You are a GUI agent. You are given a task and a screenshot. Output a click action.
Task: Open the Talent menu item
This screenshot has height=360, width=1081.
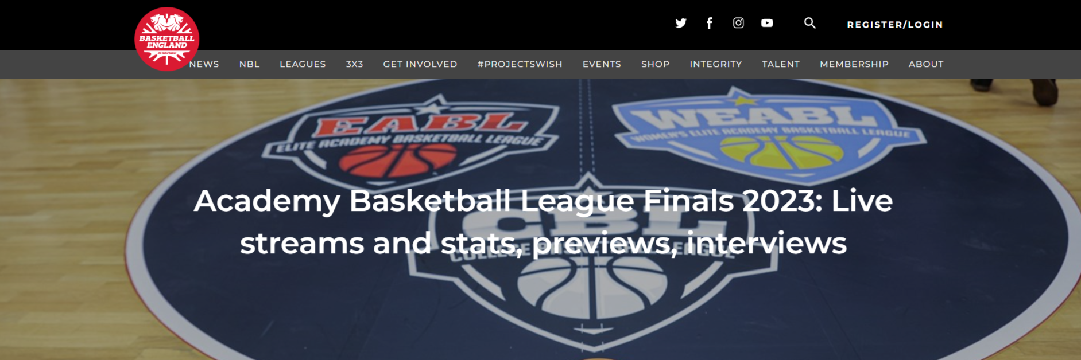[x=781, y=64]
